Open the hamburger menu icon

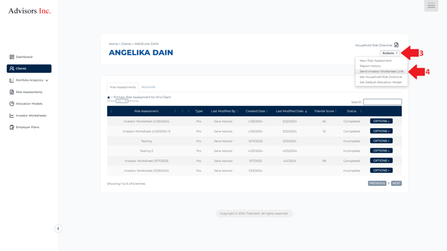click(431, 5)
